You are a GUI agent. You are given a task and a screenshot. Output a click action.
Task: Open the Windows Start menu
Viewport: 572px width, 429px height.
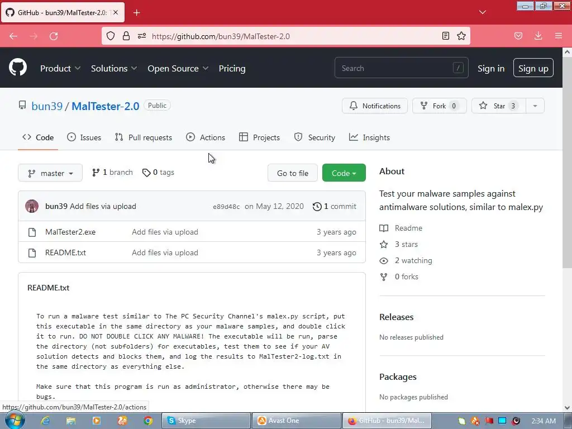(x=15, y=421)
